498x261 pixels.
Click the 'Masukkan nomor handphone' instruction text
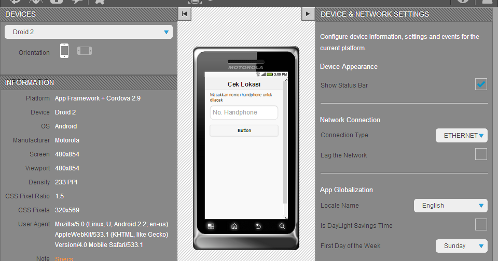click(x=241, y=97)
